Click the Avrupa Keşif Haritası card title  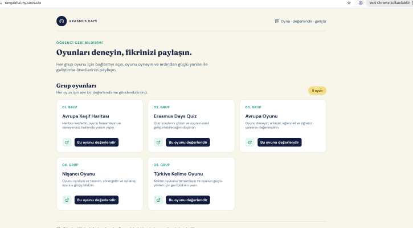[x=85, y=116]
